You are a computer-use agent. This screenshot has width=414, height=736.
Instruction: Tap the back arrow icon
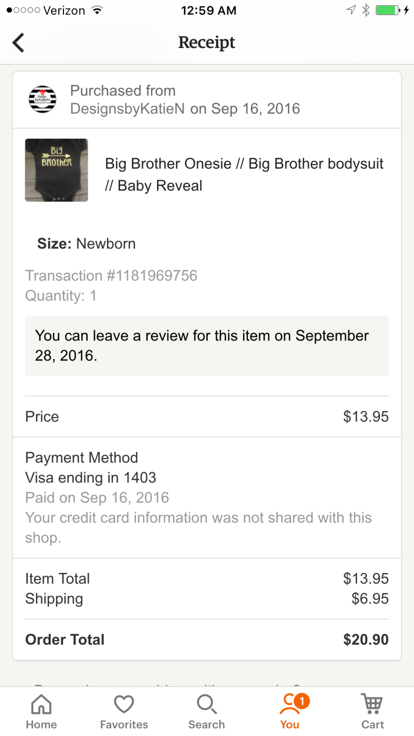tap(19, 43)
